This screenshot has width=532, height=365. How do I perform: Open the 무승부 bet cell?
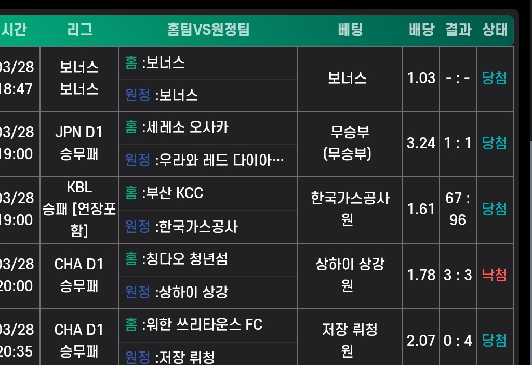(350, 144)
